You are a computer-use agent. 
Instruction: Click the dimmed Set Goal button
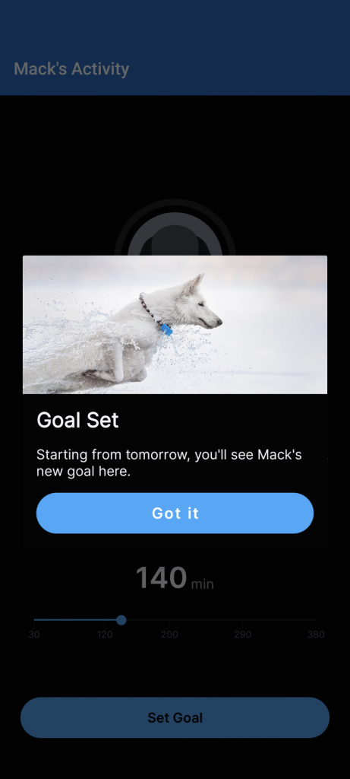pos(175,717)
